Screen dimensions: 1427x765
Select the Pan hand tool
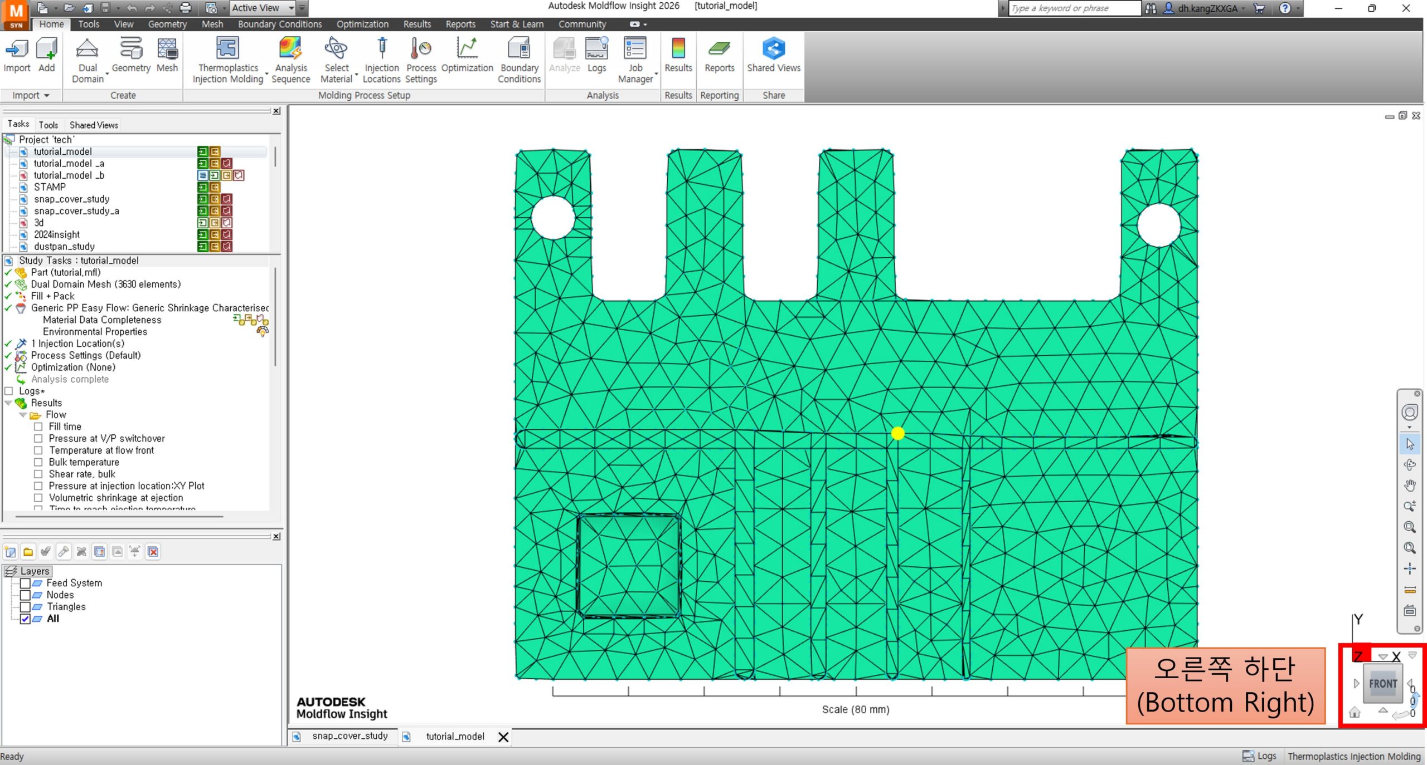1410,486
